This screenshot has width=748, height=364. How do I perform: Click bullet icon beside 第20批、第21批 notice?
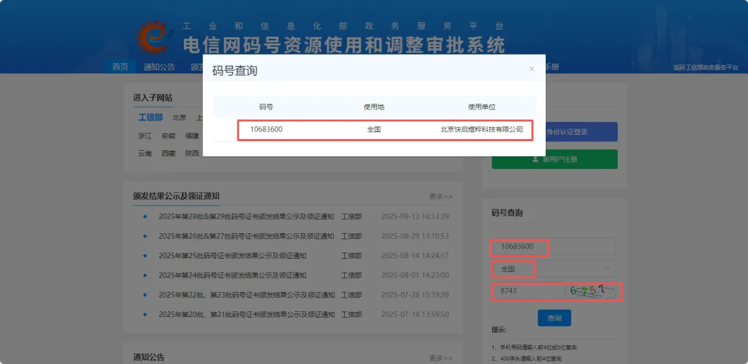[x=145, y=314]
